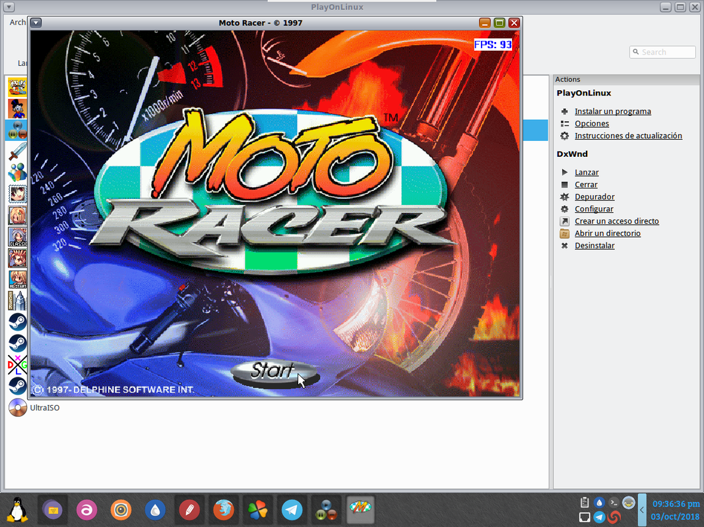
Task: Open the blue water drop taskbar icon
Action: pyautogui.click(x=155, y=509)
